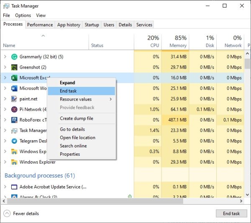Image resolution: width=251 pixels, height=223 pixels.
Task: Click the paint.net process icon
Action: click(x=14, y=99)
